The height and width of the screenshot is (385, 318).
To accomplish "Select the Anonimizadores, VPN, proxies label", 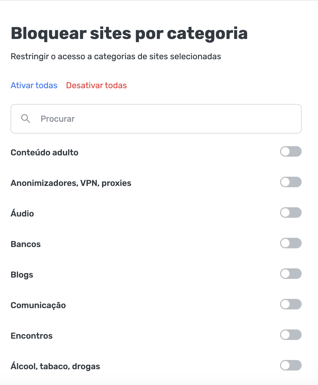I will pyautogui.click(x=71, y=183).
